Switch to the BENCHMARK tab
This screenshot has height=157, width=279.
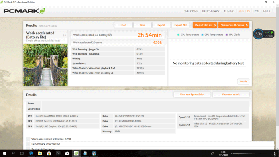click(211, 11)
